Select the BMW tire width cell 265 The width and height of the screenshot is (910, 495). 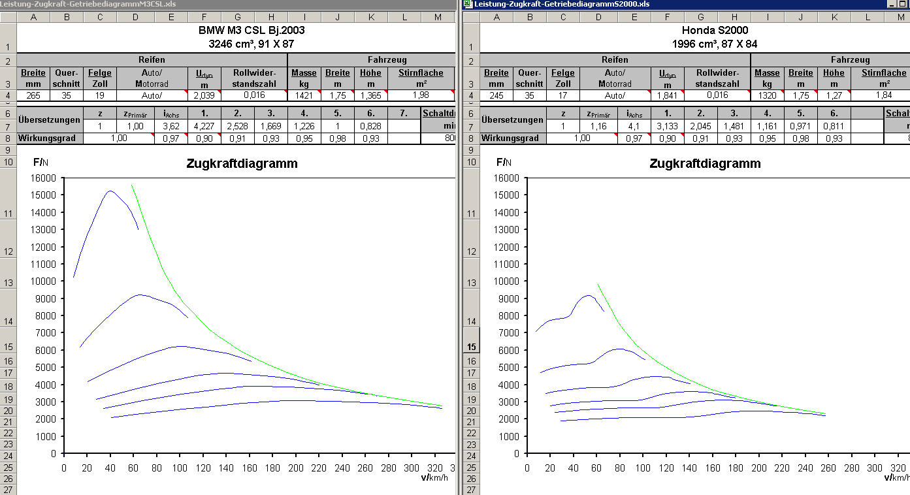[33, 95]
